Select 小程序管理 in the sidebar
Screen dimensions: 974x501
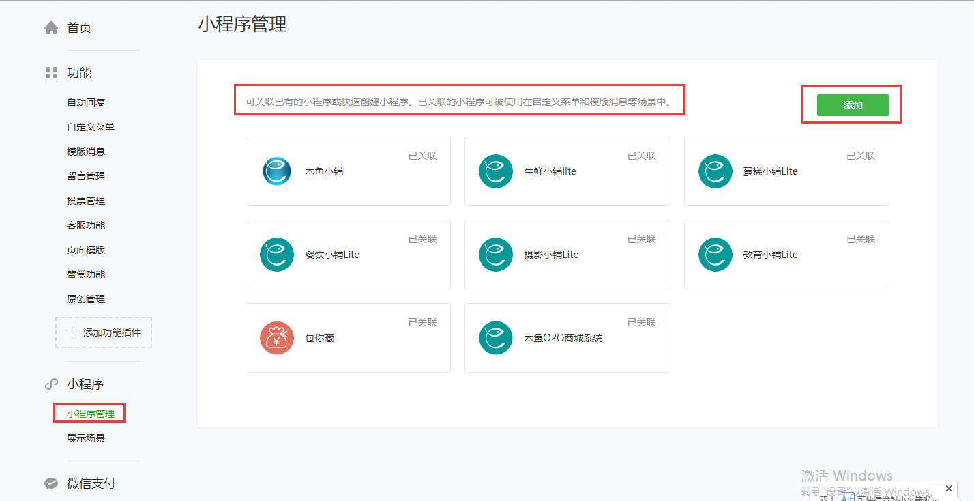tap(91, 414)
